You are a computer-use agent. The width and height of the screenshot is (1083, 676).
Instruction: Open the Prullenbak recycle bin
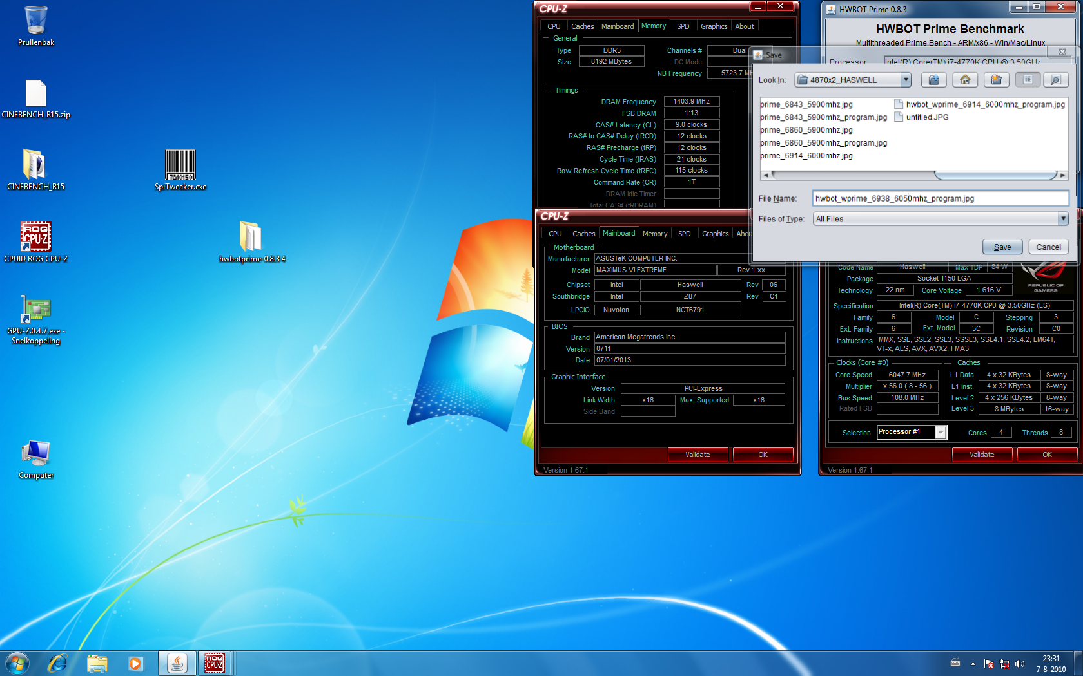click(x=36, y=26)
